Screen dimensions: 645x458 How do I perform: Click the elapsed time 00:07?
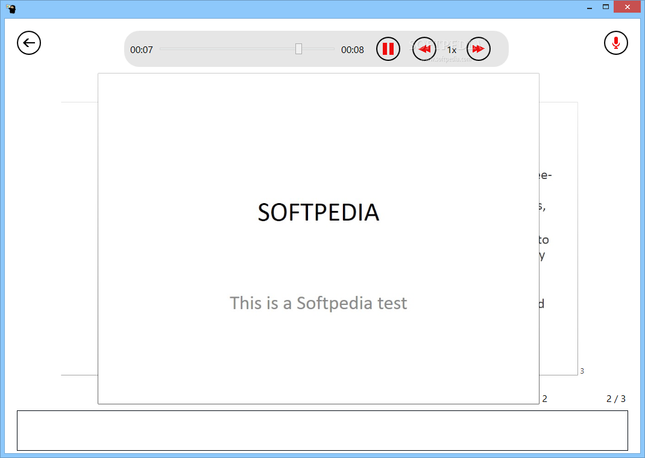pyautogui.click(x=142, y=50)
